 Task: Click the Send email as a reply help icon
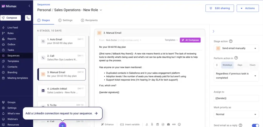[x=240, y=125]
